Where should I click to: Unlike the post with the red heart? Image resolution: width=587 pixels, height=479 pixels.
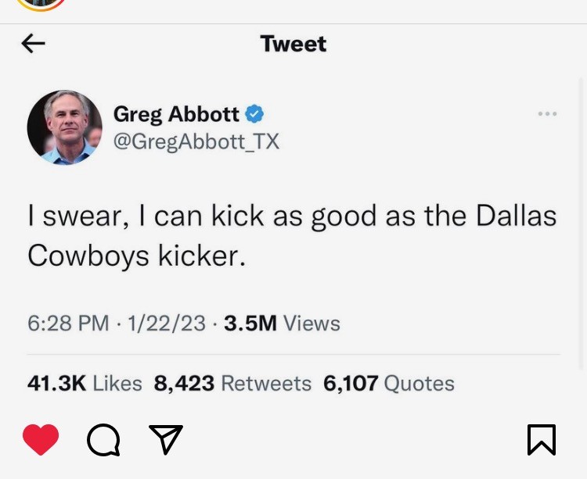tap(41, 439)
